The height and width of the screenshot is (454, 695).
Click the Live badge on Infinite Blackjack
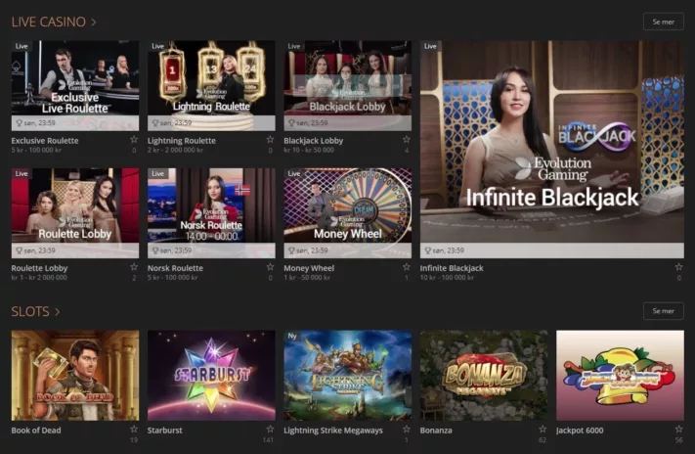[x=430, y=46]
